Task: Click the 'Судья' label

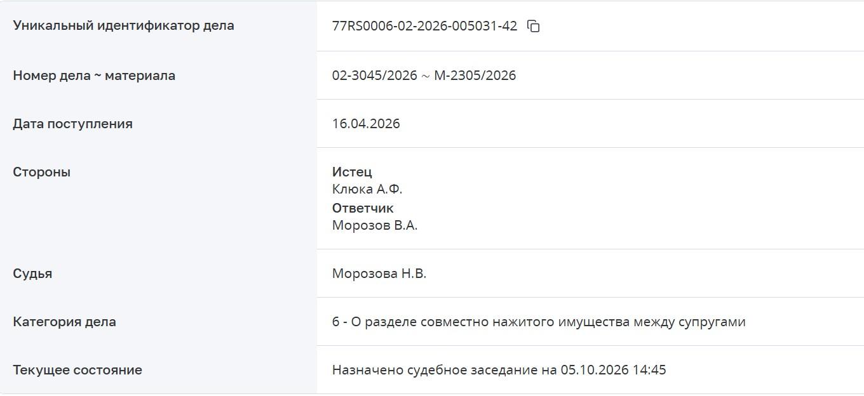Action: tap(32, 274)
